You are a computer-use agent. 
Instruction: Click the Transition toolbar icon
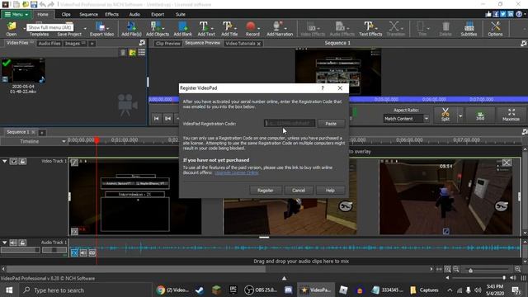tap(395, 28)
